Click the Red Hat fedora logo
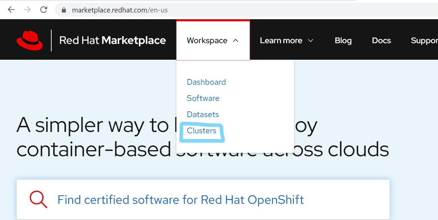The height and width of the screenshot is (220, 438). point(30,40)
